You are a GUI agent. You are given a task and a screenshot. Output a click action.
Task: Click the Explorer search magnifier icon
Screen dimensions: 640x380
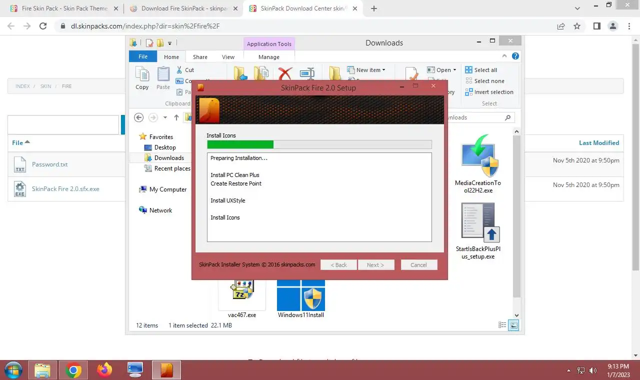(x=508, y=117)
